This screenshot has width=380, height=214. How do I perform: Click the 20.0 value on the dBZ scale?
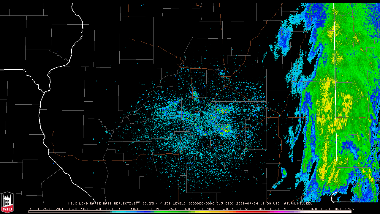[x=160, y=209]
